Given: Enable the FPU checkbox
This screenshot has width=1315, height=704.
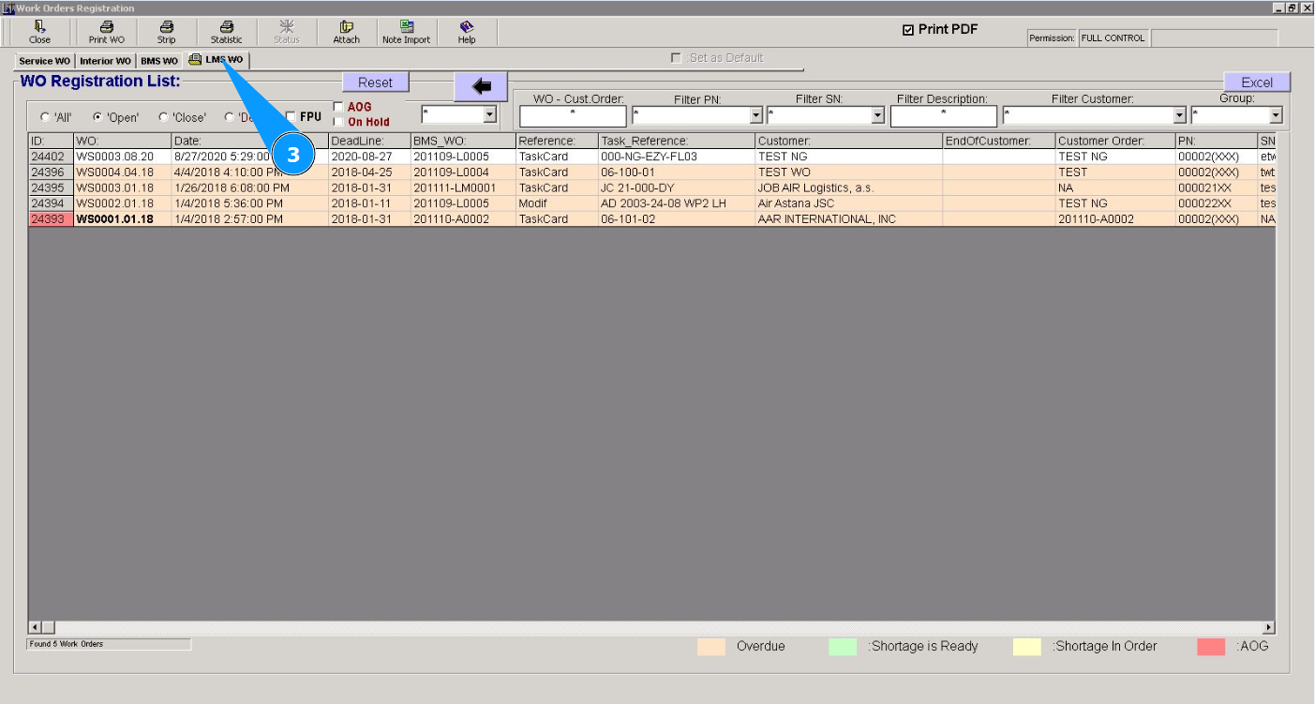Looking at the screenshot, I should click(291, 117).
